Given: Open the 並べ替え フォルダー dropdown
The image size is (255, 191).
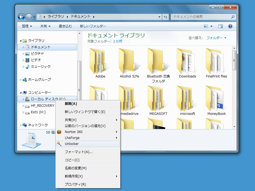Looking at the screenshot, I should tap(216, 38).
